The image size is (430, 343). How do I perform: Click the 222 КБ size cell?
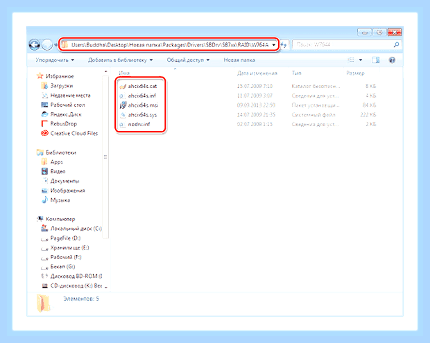368,115
